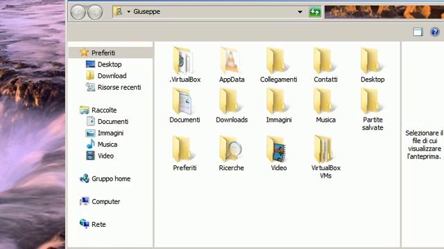Select the Desktop folder in file pane
Viewport: 444px width, 249px height.
[x=373, y=65]
